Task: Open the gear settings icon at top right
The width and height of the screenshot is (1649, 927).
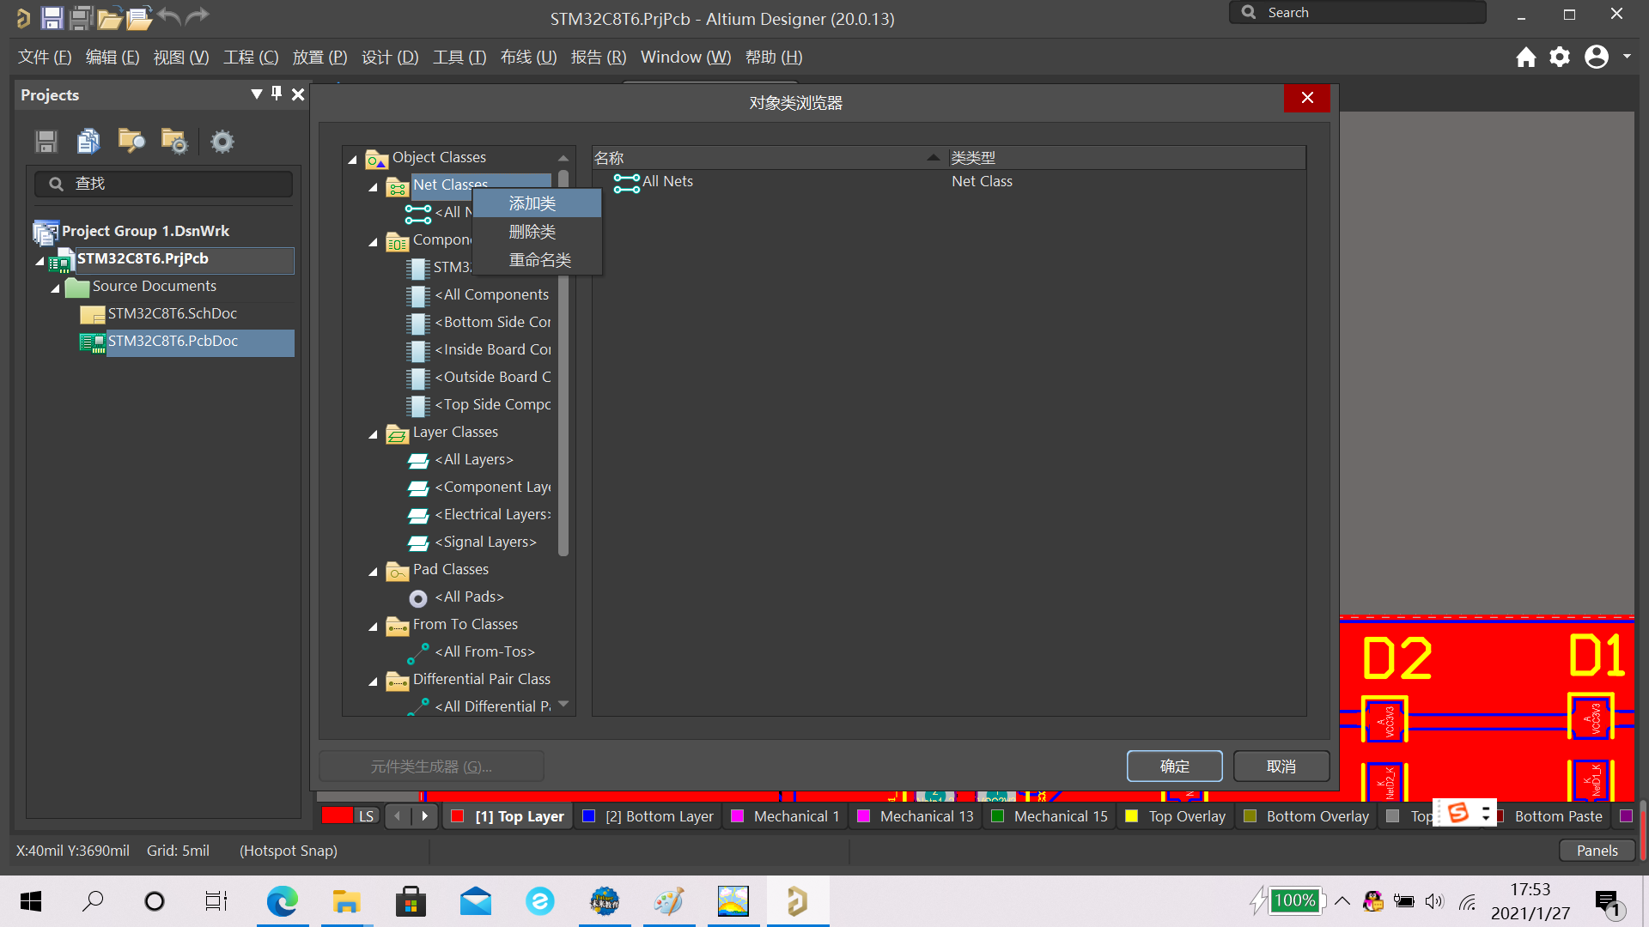Action: point(1560,58)
